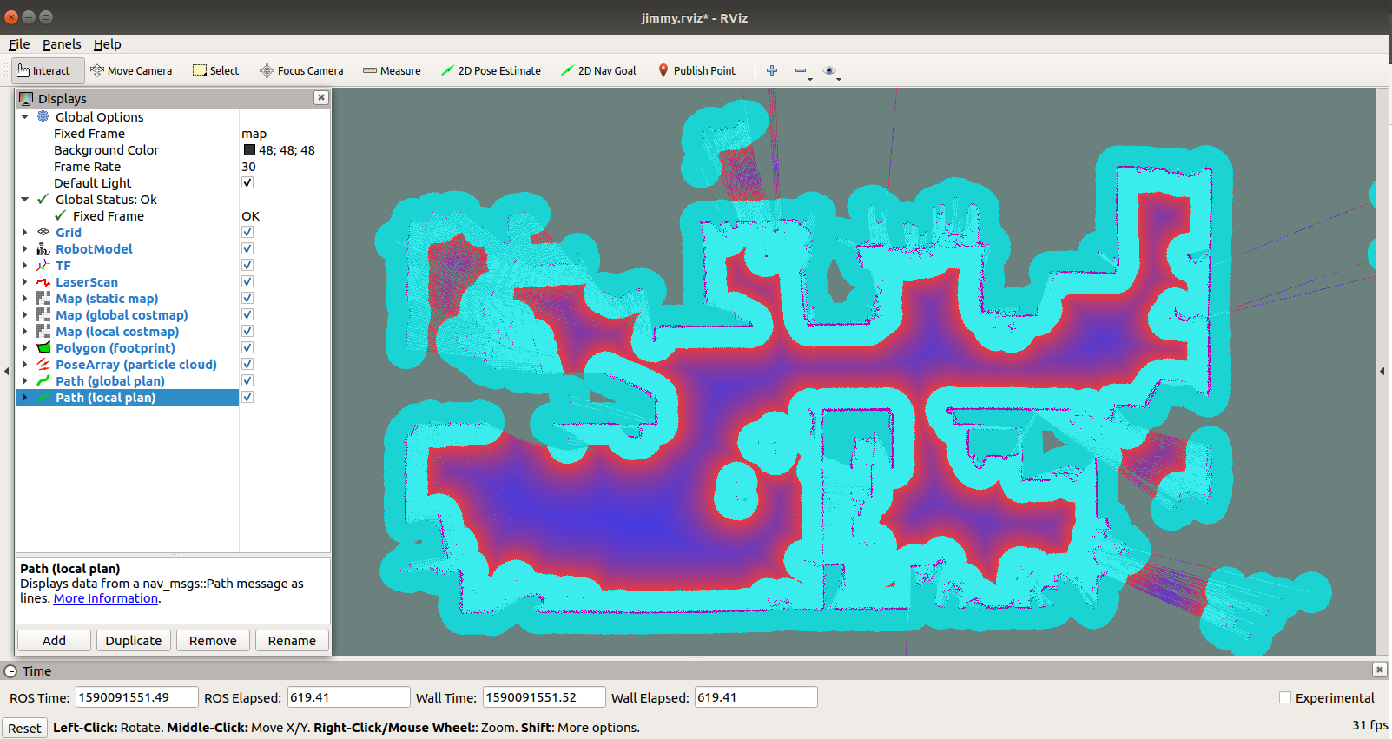The height and width of the screenshot is (739, 1392).
Task: Click the Wall Elapsed field
Action: click(755, 697)
